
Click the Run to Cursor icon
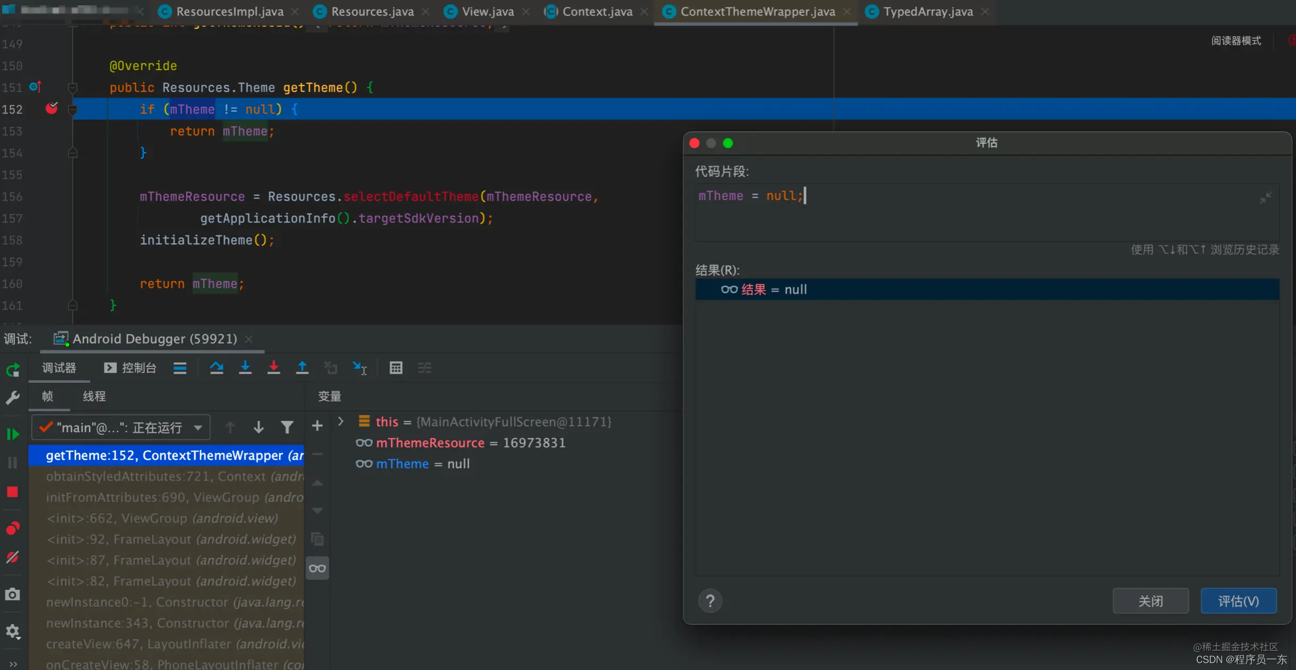tap(360, 367)
